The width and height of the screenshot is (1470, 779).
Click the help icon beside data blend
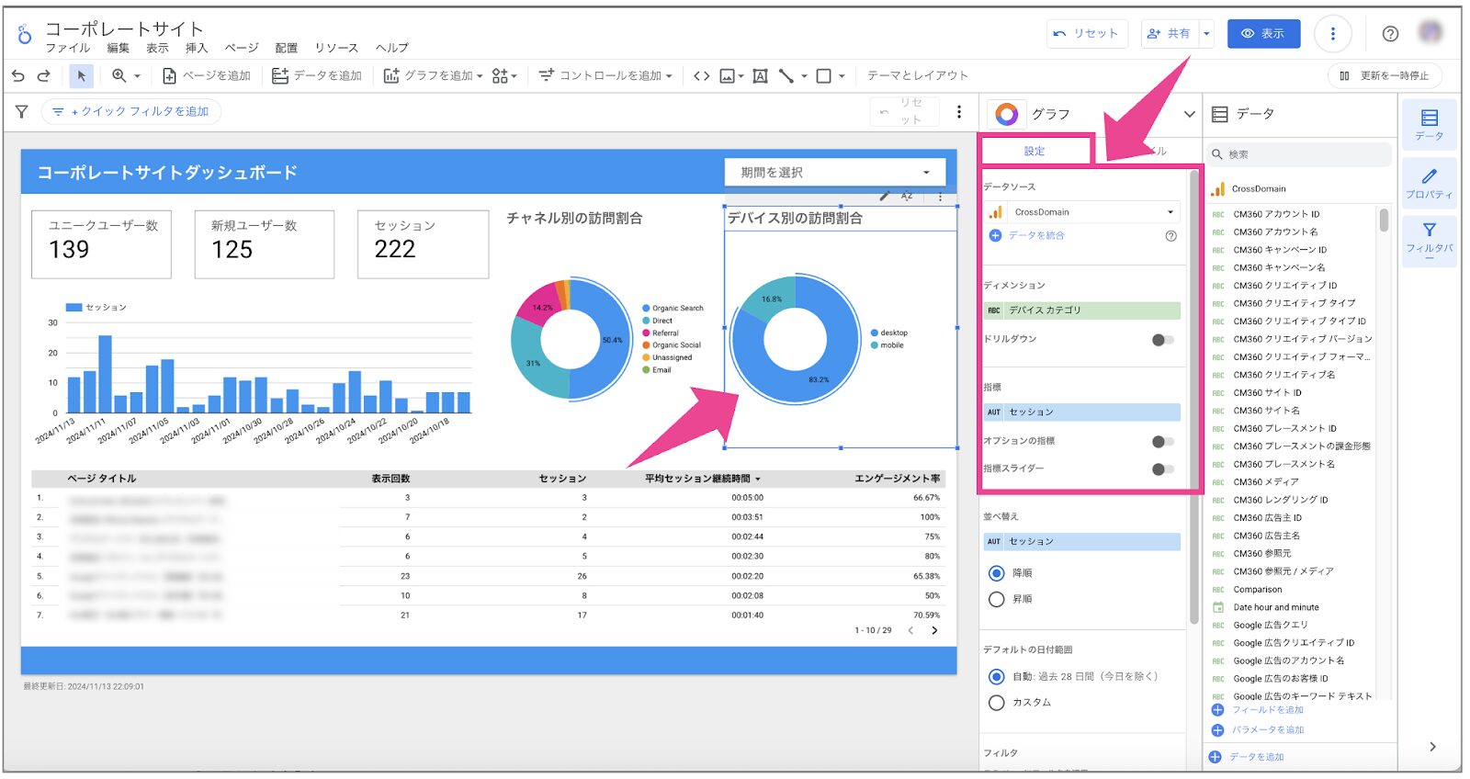1170,236
